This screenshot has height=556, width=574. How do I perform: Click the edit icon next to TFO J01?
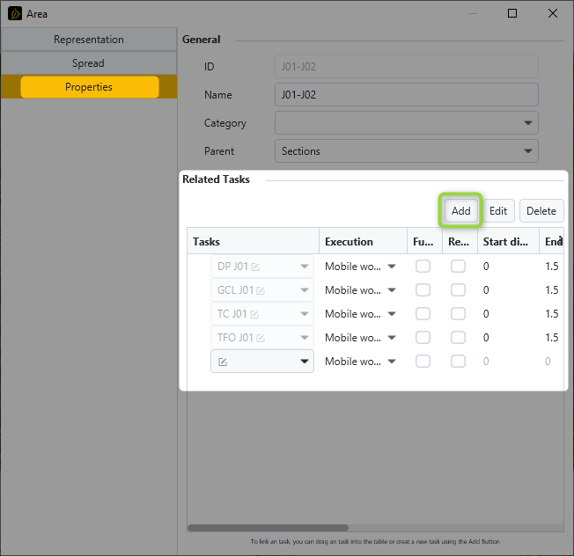(x=261, y=338)
